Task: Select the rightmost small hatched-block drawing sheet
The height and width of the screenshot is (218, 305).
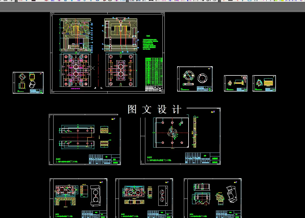Action: pos(264,83)
